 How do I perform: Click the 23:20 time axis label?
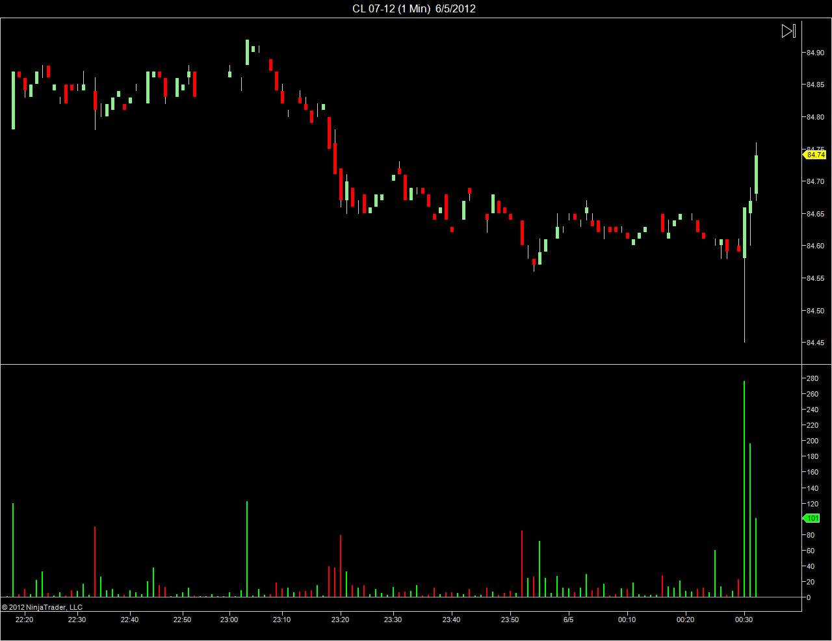tap(340, 620)
